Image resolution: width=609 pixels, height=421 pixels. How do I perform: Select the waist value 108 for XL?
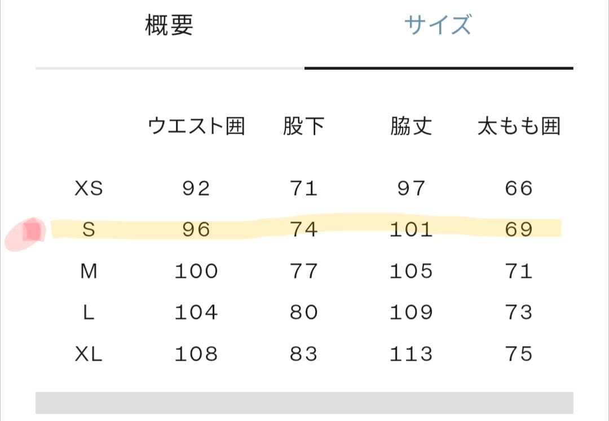195,354
